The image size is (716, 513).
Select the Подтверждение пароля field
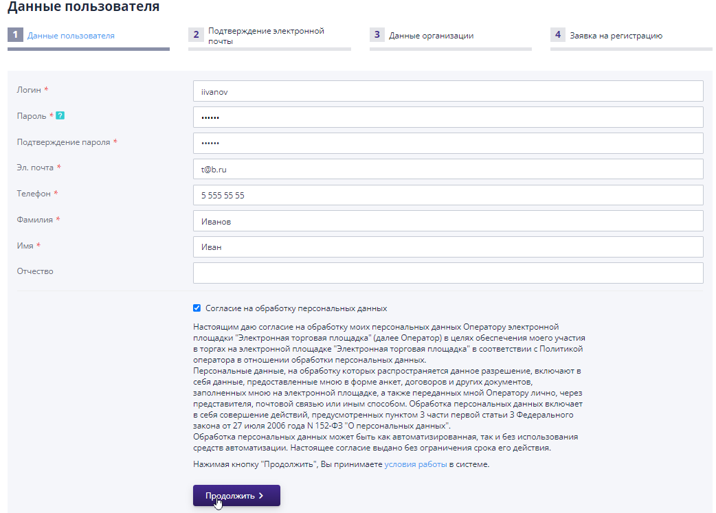click(447, 142)
